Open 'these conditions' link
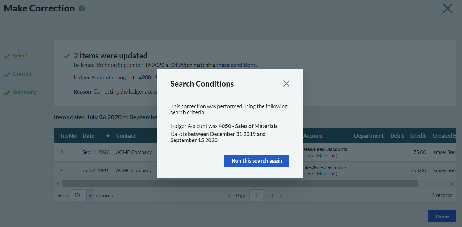The height and width of the screenshot is (227, 462). pyautogui.click(x=236, y=65)
